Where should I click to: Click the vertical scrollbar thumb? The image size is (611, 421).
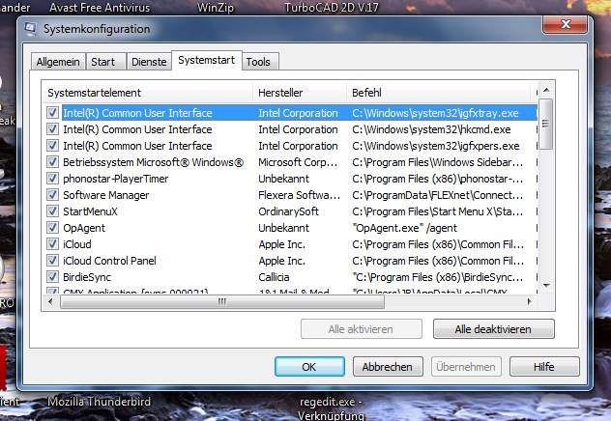[546, 125]
